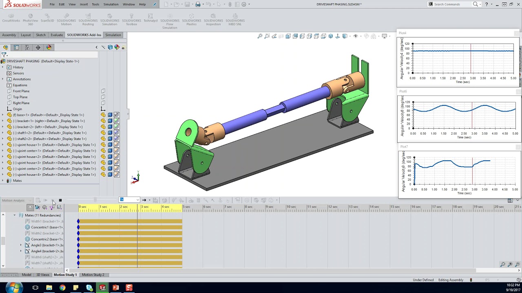The image size is (522, 293).
Task: Expand Angle4 mate in motion tree
Action: pos(21,251)
